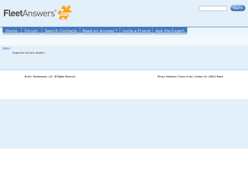The image size is (248, 186).
Task: Click the FleetAnswers puzzle piece logo
Action: point(65,13)
